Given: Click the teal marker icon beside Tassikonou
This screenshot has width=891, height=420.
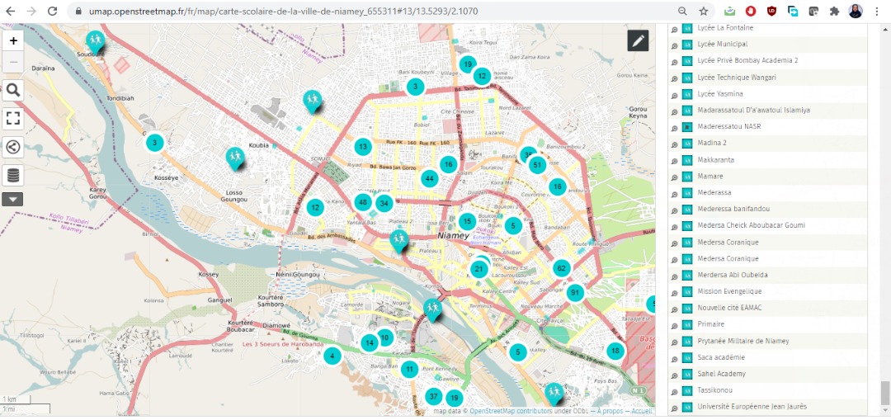Looking at the screenshot, I should [687, 390].
